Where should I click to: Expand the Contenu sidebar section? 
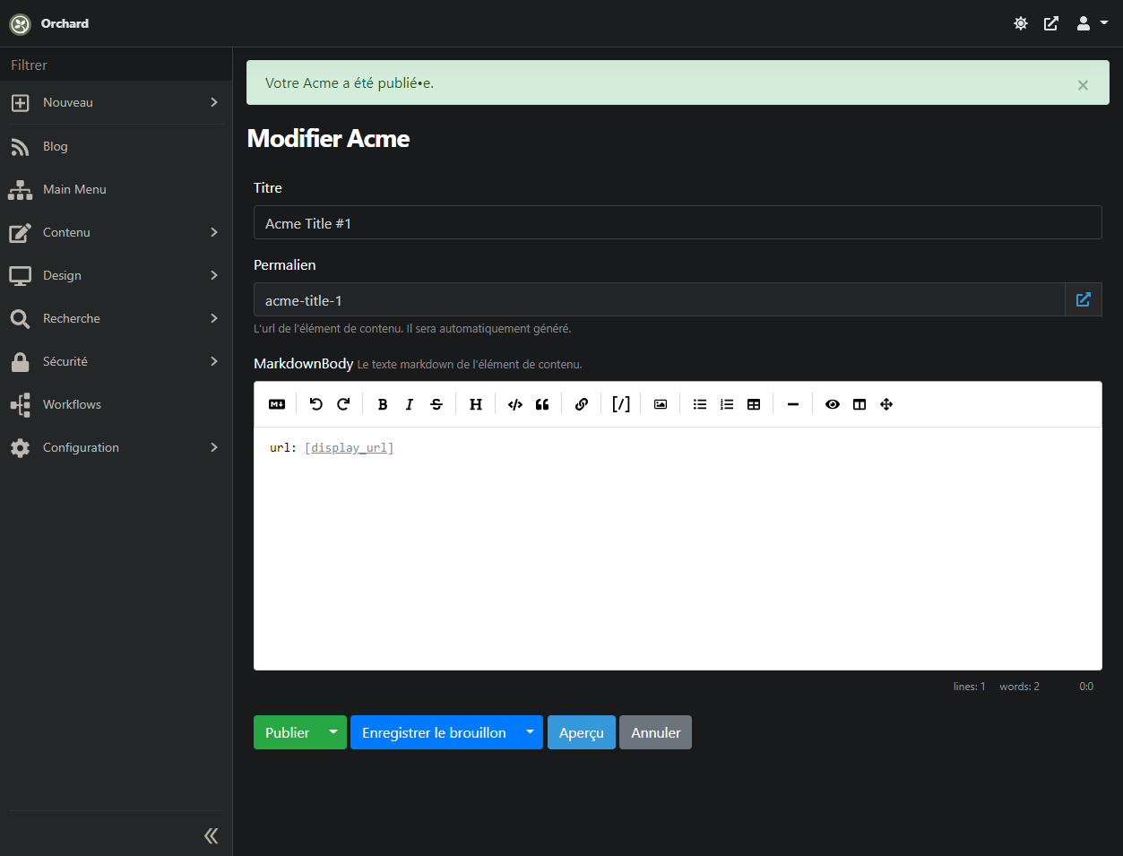pyautogui.click(x=67, y=232)
